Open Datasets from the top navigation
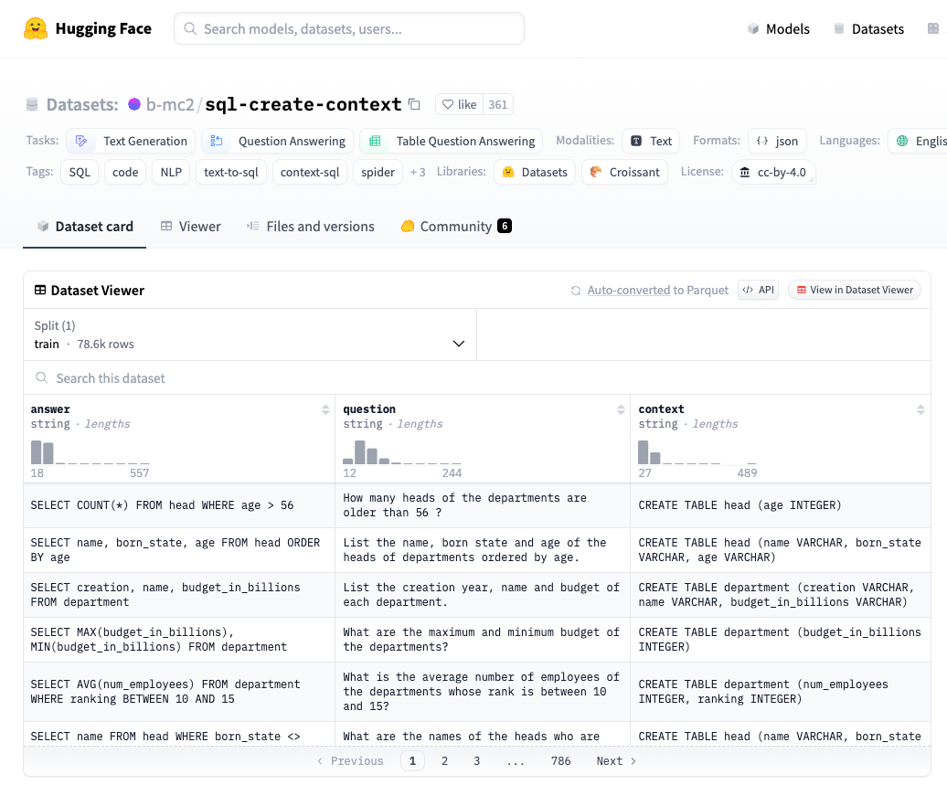This screenshot has width=947, height=785. point(868,29)
